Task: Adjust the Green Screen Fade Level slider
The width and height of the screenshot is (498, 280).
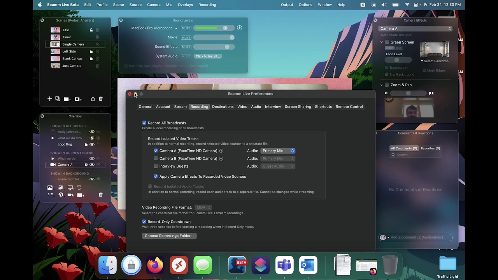Action: point(398,60)
